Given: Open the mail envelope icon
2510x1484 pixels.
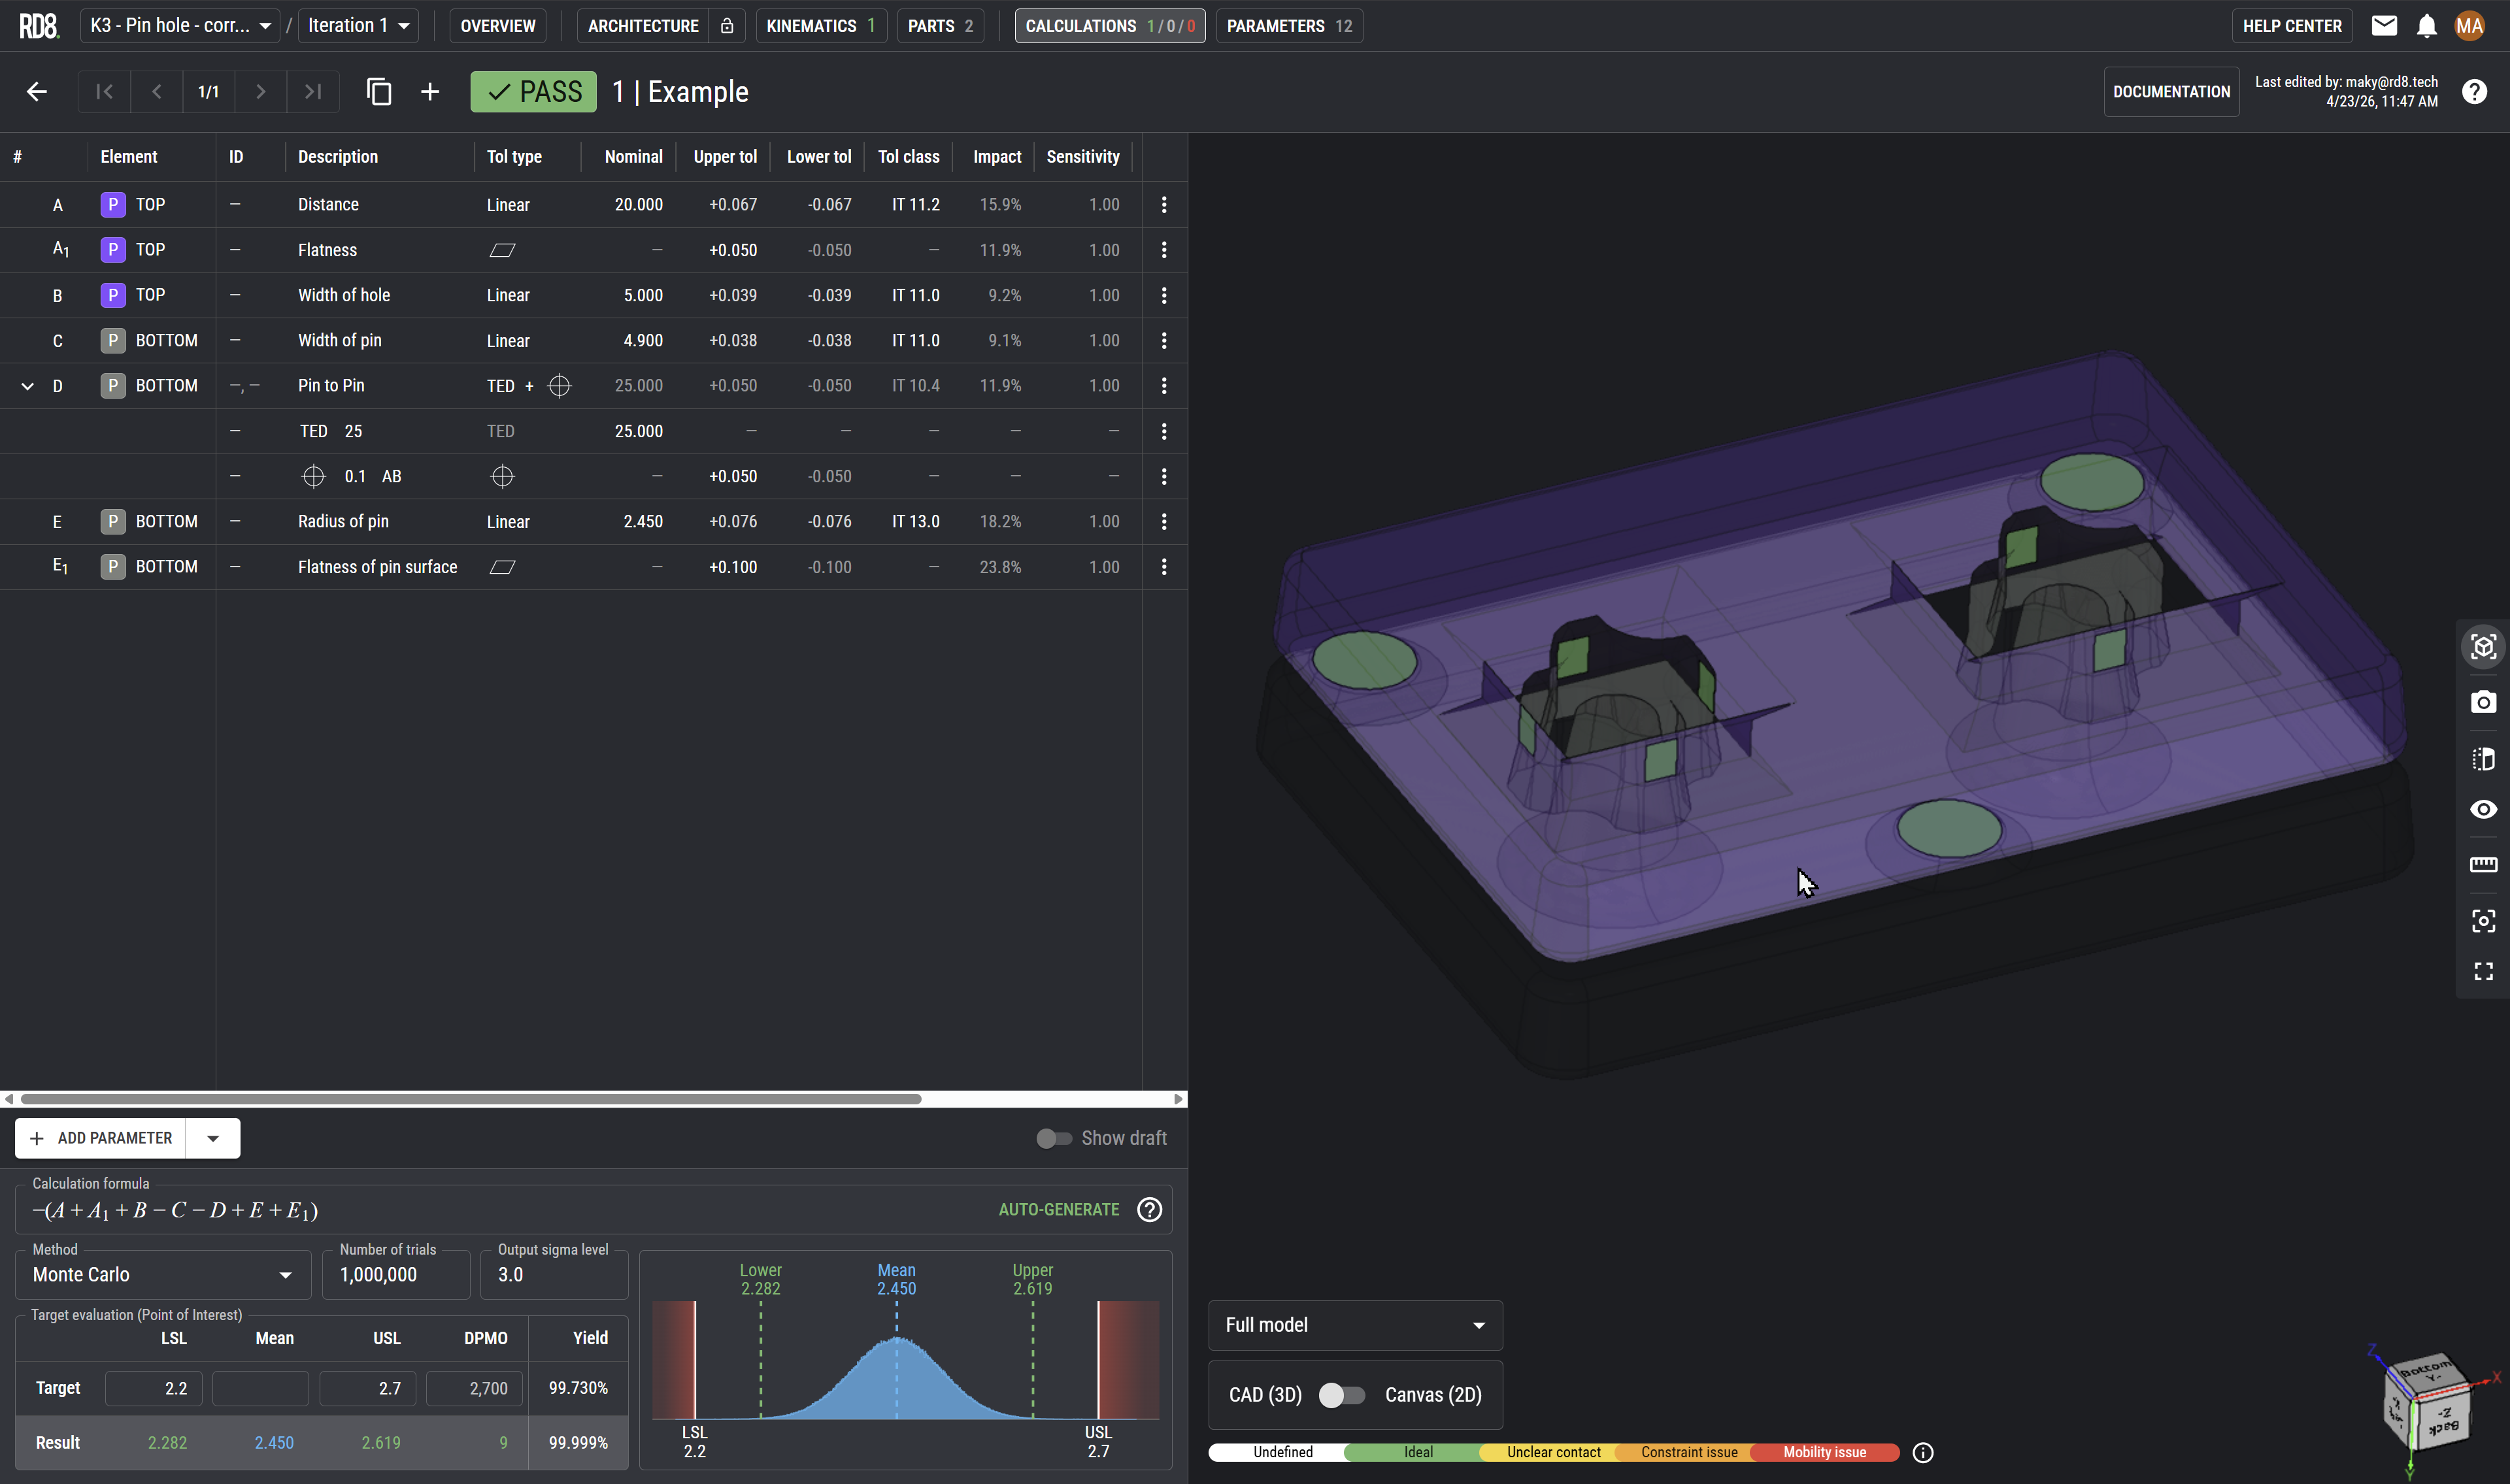Looking at the screenshot, I should point(2384,26).
